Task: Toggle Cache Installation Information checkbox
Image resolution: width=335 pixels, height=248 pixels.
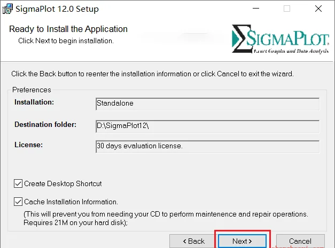Action: pos(18,202)
